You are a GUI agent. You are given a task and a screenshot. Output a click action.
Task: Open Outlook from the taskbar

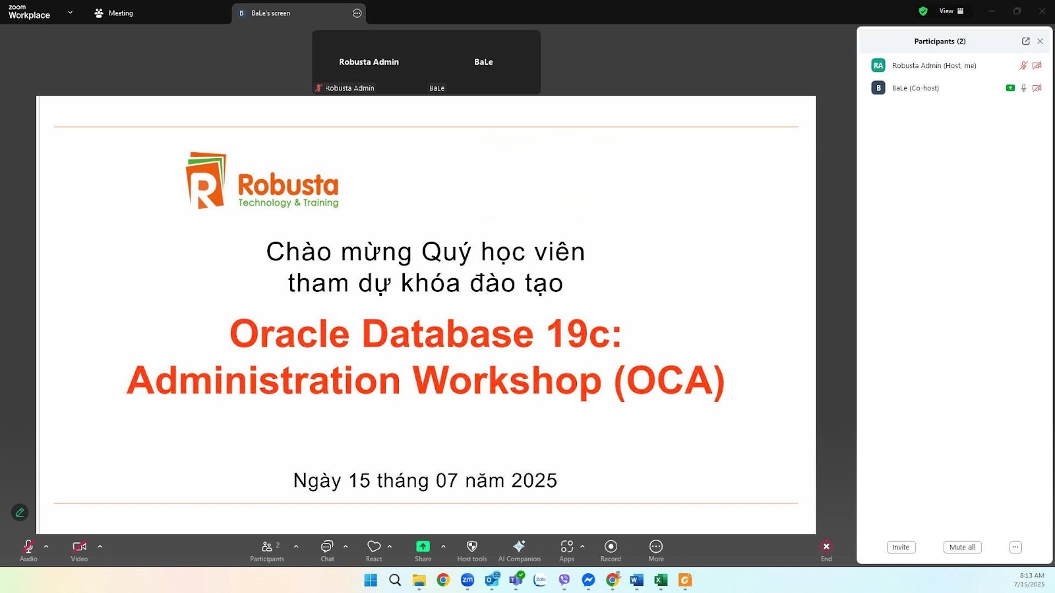pos(492,580)
